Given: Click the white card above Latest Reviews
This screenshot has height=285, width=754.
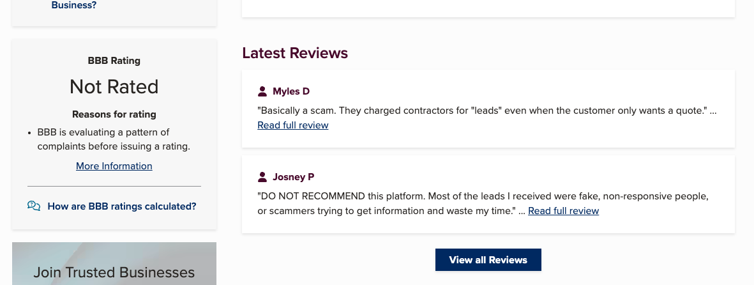Looking at the screenshot, I should (x=488, y=8).
